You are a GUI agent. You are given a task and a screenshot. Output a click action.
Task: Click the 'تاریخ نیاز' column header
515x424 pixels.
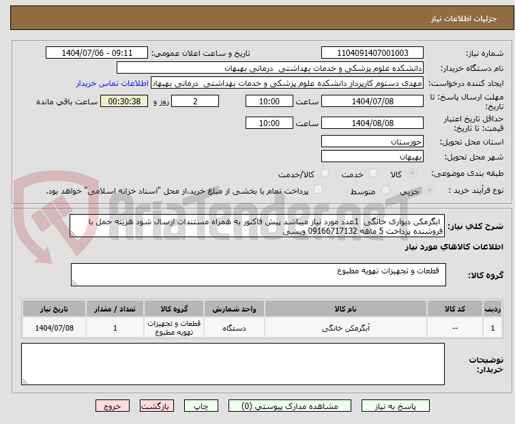point(54,309)
